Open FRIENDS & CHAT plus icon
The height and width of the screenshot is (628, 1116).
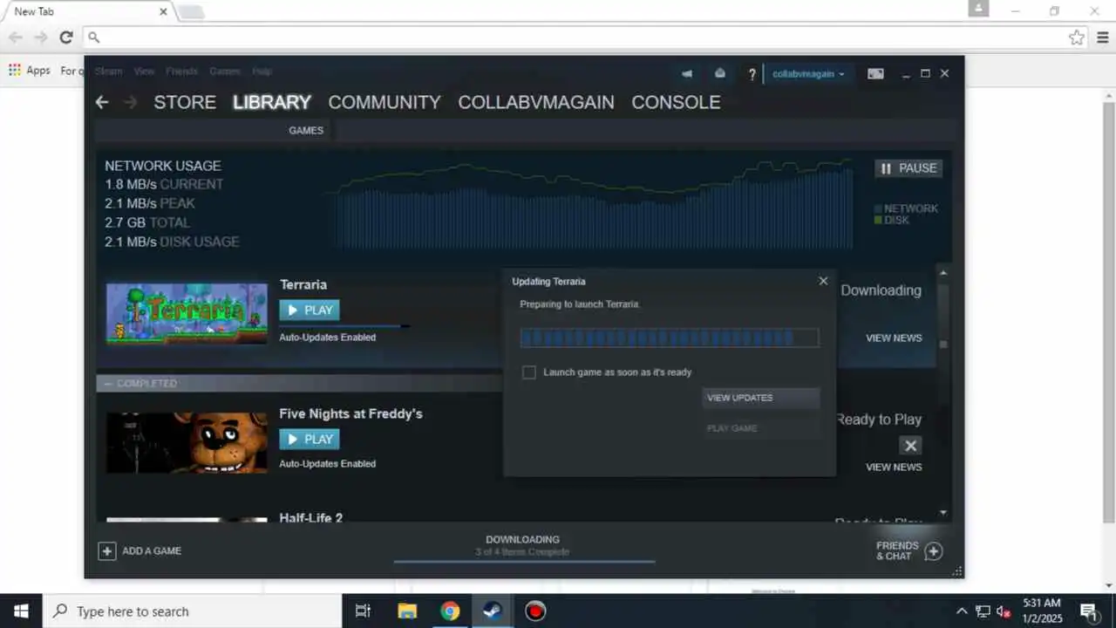click(x=933, y=551)
